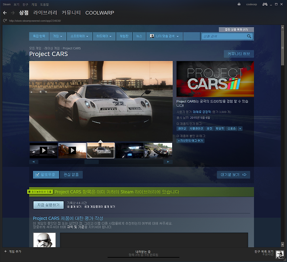This screenshot has height=262, width=287.
Task: Click the stormtrooper reviewer avatar
Action: pyautogui.click(x=44, y=240)
